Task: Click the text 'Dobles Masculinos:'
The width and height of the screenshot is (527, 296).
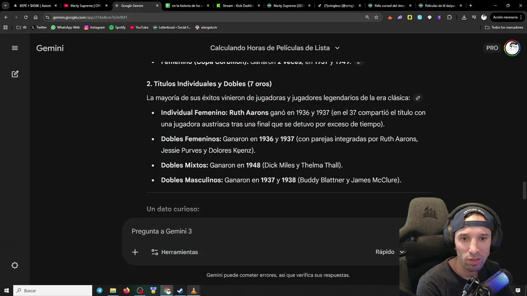Action: (192, 180)
